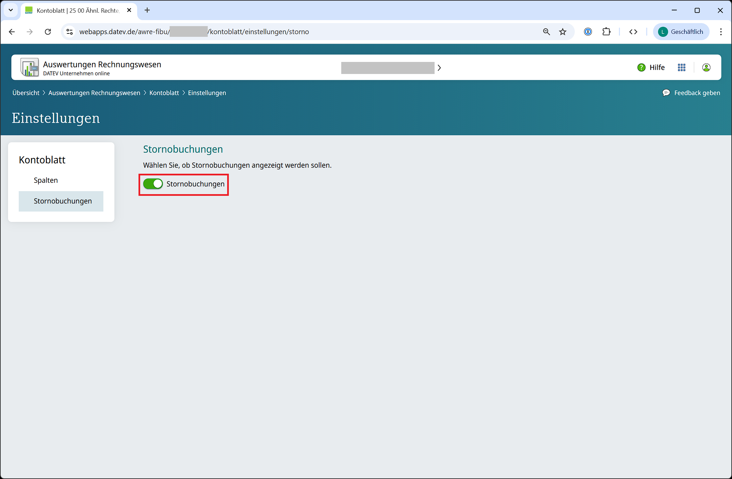The height and width of the screenshot is (479, 732).
Task: Click the Kontoblatt sidebar heading
Action: pos(42,160)
